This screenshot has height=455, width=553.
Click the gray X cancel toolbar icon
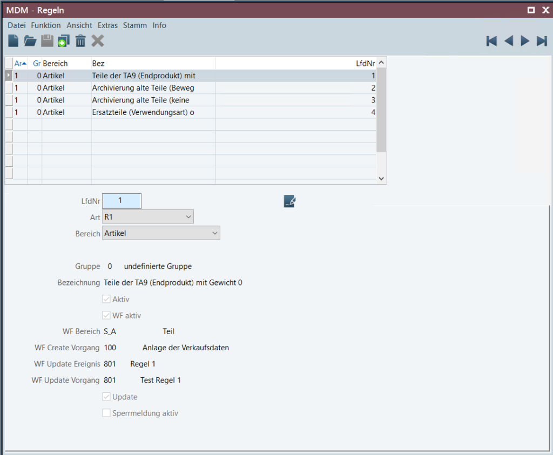[x=97, y=41]
